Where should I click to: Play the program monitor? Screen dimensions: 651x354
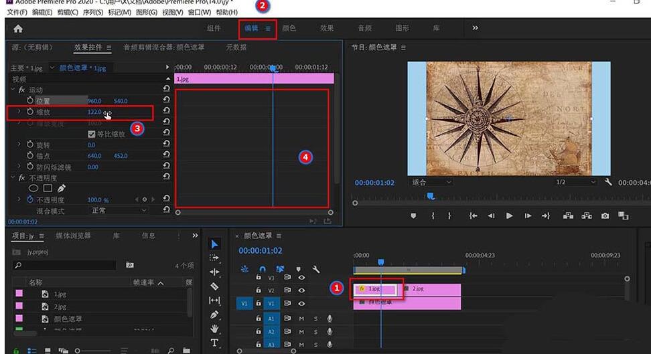coord(509,215)
